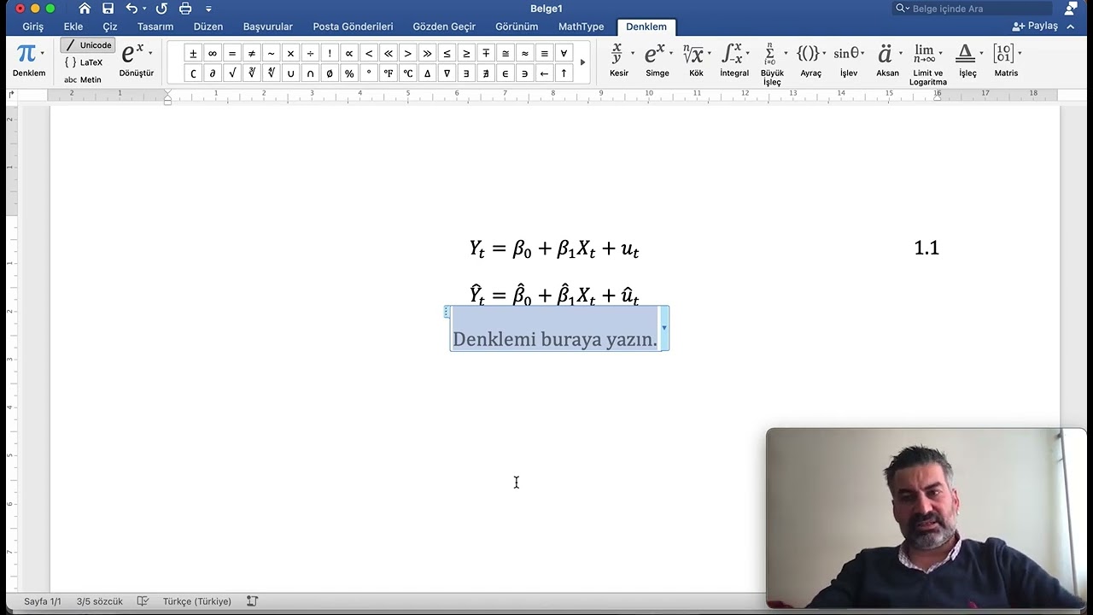1093x615 pixels.
Task: Switch to the Giriş tab
Action: 33,26
